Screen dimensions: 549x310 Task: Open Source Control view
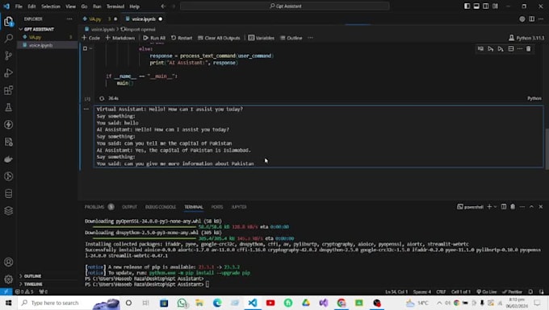tap(8, 56)
